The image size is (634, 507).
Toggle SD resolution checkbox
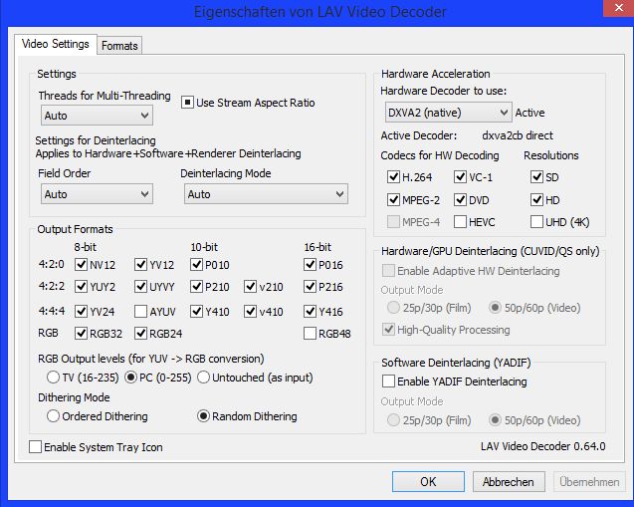click(x=536, y=177)
